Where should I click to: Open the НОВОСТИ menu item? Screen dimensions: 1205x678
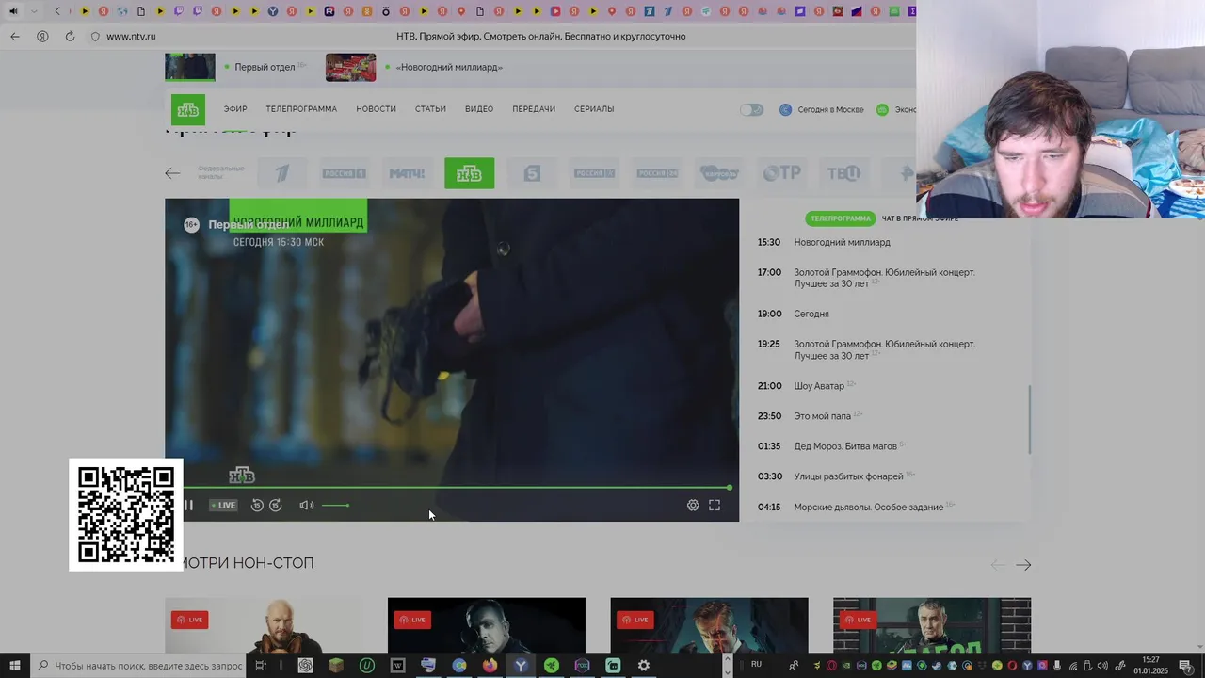pos(376,109)
